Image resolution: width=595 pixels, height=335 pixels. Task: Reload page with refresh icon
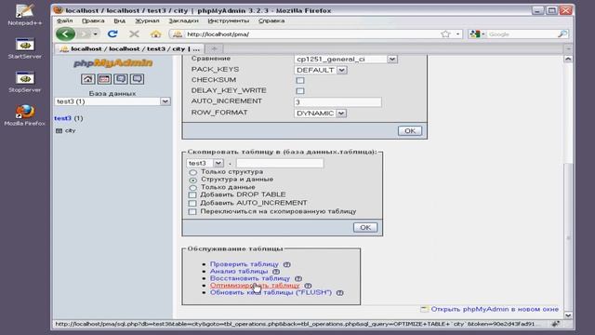112,34
